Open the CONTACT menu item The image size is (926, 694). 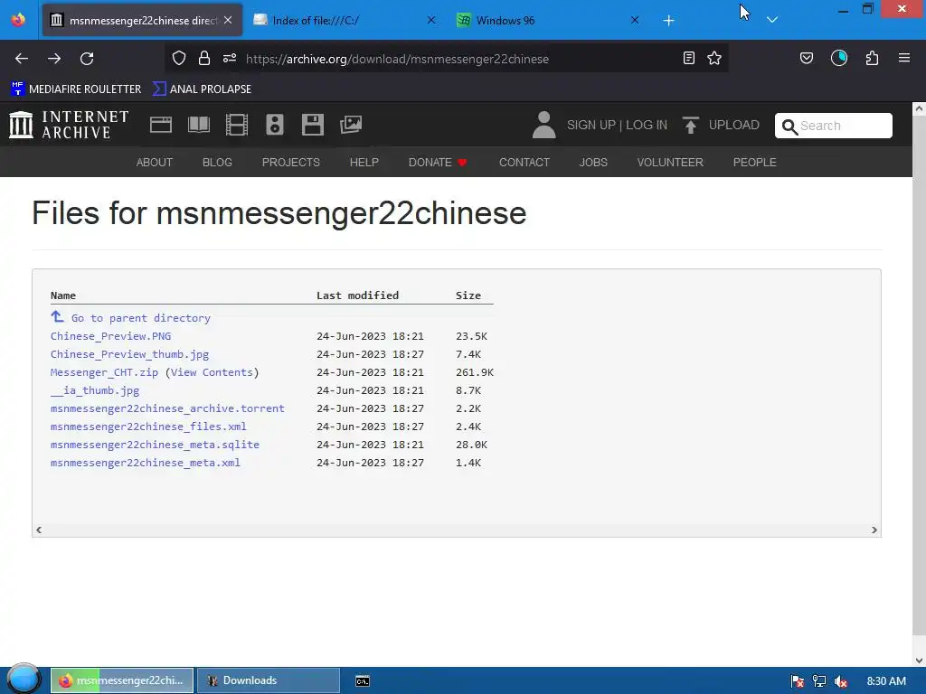pyautogui.click(x=524, y=163)
